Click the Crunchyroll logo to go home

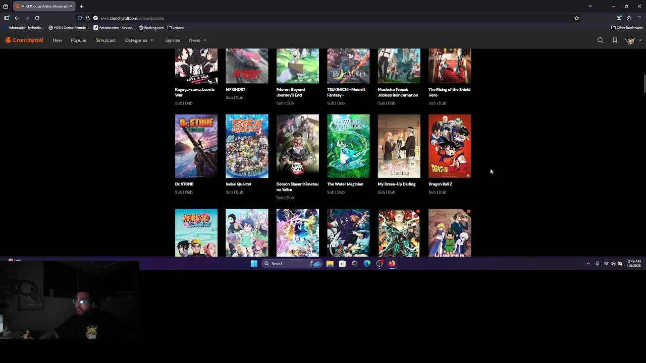pos(24,40)
